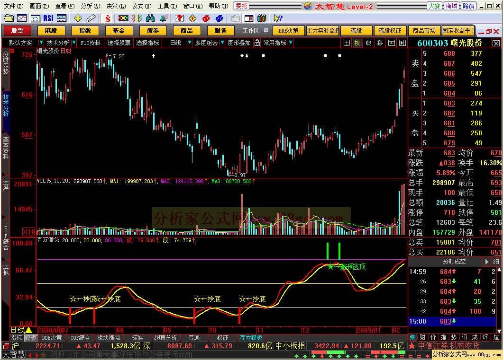Viewport: 503px width, 360px height.
Task: Click the blue circular toolbar icon
Action: pos(219,18)
